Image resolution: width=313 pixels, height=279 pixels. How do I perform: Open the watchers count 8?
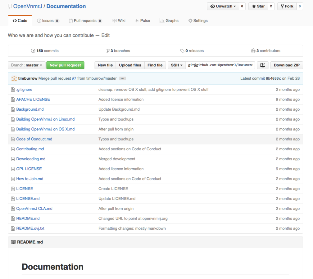242,6
